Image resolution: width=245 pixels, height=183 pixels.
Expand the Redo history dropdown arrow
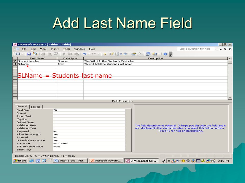click(99, 54)
